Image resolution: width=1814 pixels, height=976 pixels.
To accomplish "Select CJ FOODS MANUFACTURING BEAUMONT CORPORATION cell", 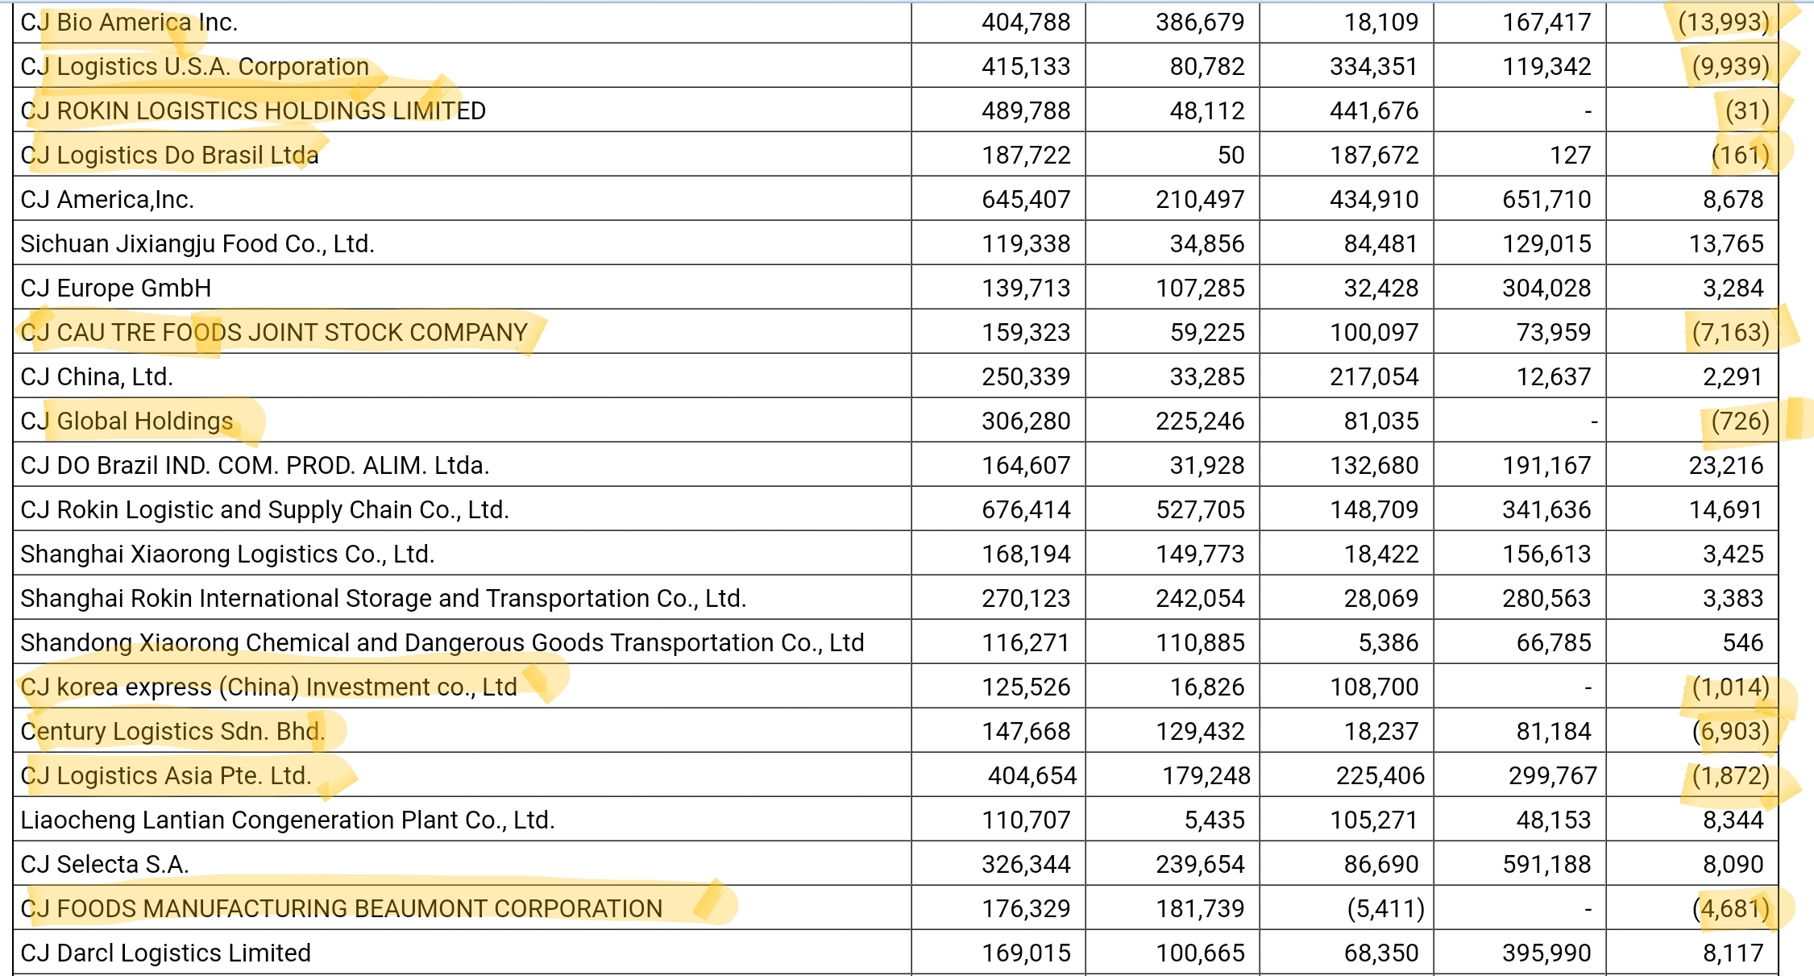I will [341, 909].
